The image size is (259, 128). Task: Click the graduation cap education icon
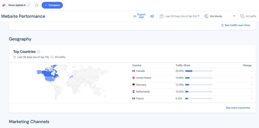point(152,16)
